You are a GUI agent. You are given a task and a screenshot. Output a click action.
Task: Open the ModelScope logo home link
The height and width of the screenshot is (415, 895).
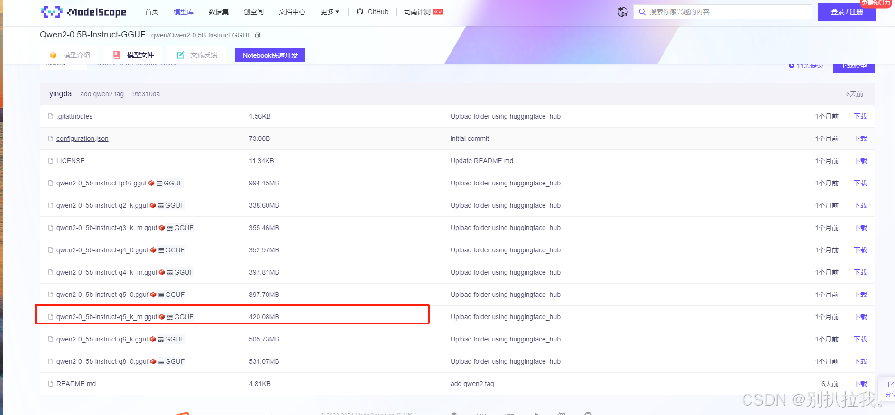click(84, 12)
